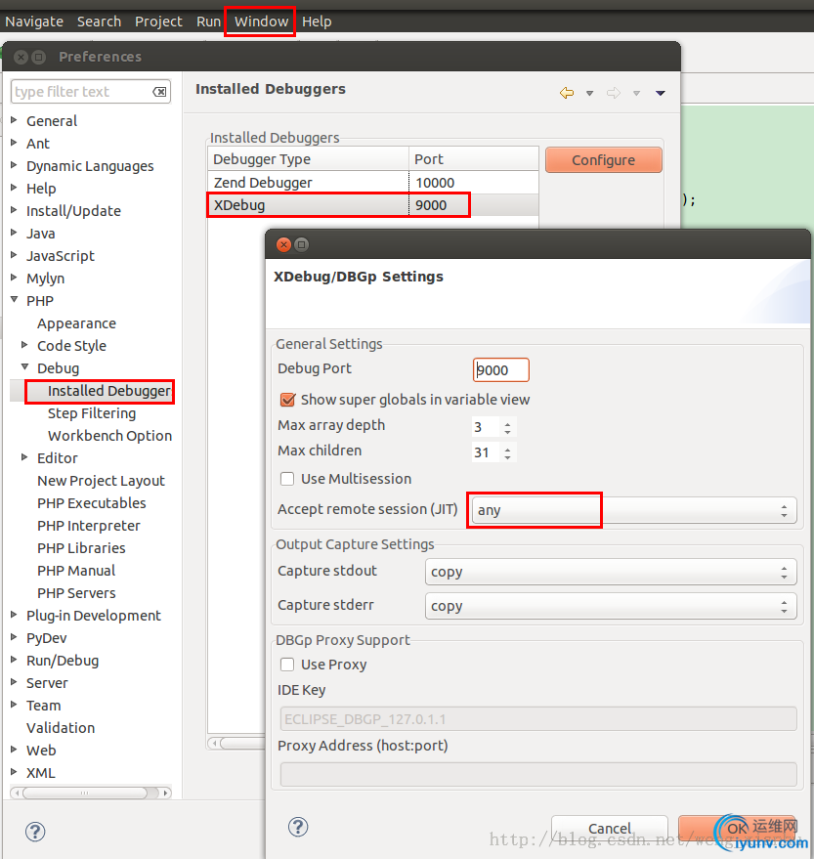Select the XDebug debugger row
This screenshot has width=814, height=859.
pos(372,205)
